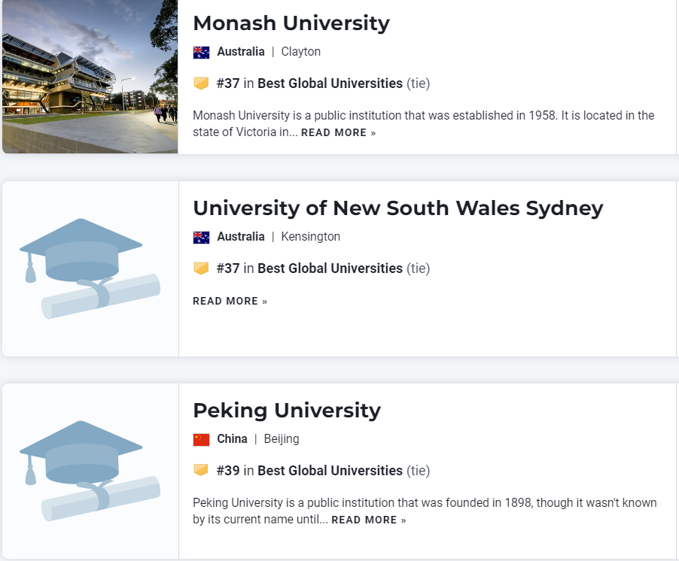Viewport: 679px width, 561px height.
Task: Click the ranking badge icon for UNSW Sydney
Action: (x=201, y=268)
